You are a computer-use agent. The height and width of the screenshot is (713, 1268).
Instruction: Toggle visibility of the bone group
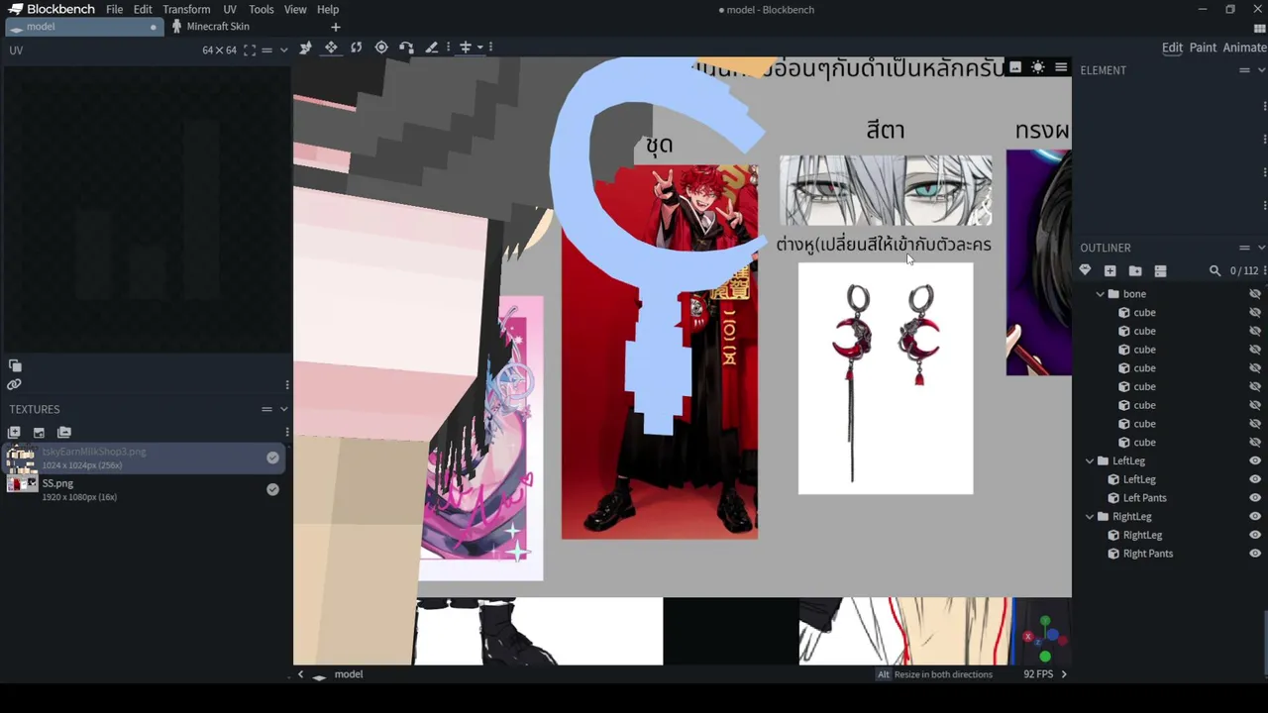tap(1255, 294)
